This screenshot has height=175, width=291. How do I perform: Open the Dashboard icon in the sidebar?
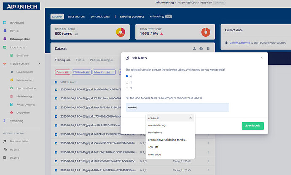5,23
